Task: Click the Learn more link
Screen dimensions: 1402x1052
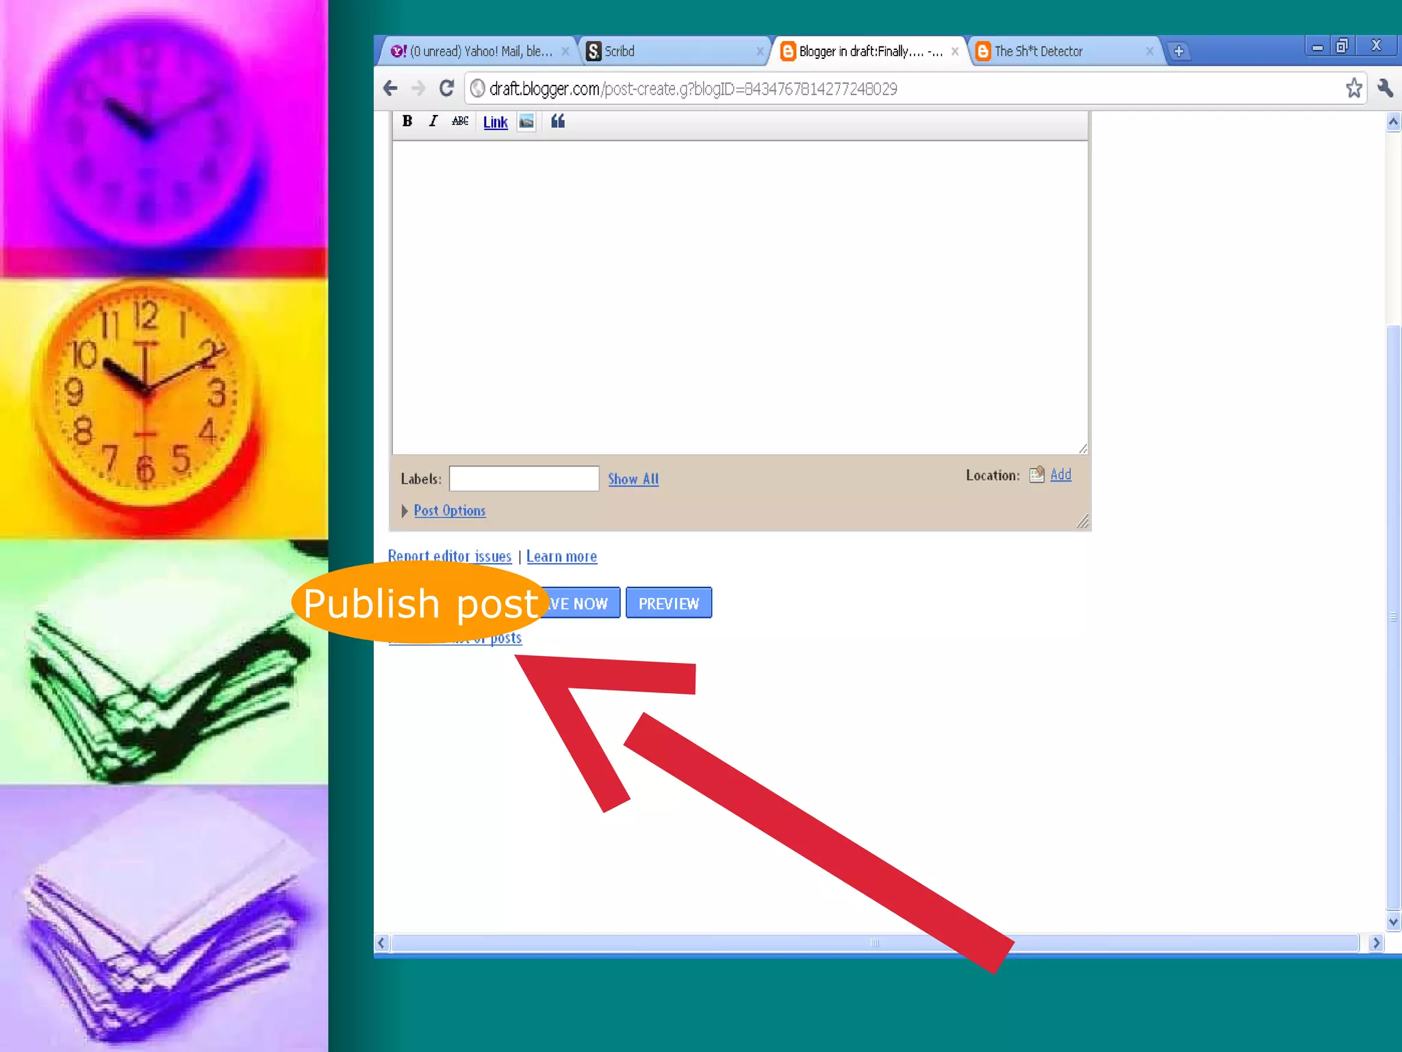Action: coord(561,557)
